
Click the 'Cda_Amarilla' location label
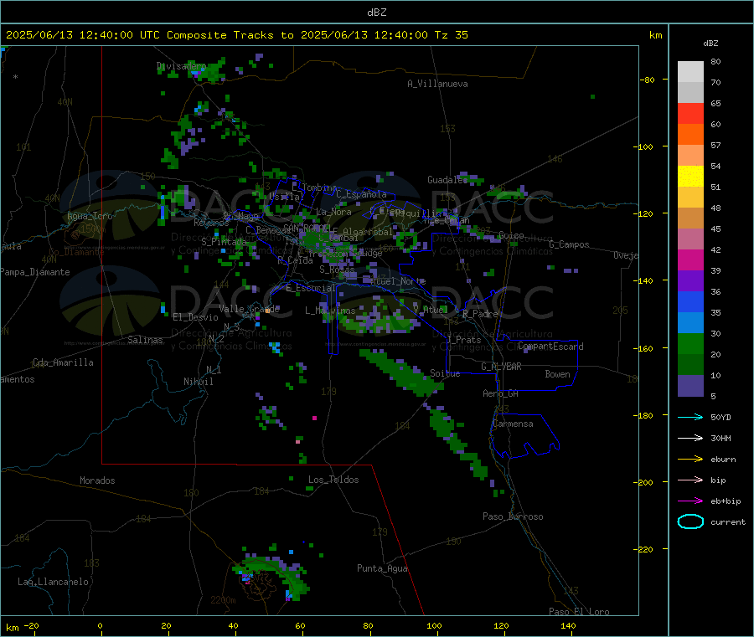(x=63, y=362)
